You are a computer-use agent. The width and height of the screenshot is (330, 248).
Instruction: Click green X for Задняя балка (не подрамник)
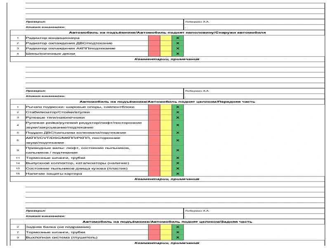tap(177, 227)
